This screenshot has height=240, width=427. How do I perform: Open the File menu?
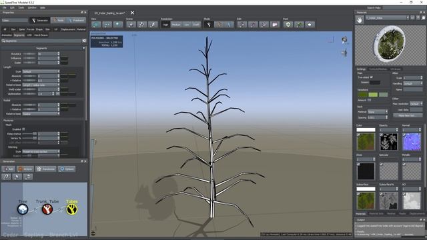point(5,7)
